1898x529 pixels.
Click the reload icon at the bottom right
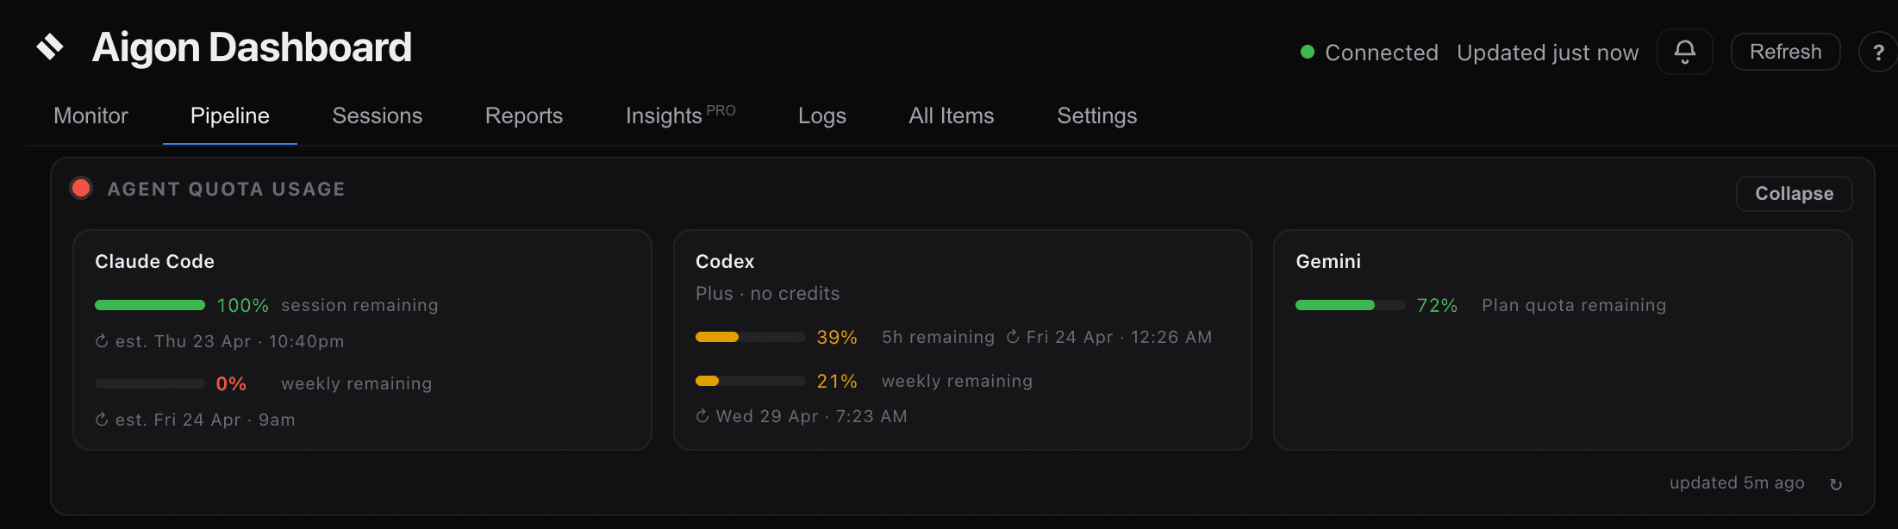(x=1837, y=483)
